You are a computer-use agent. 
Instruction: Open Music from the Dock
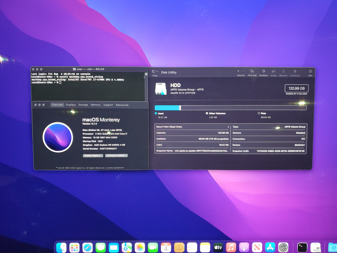coord(231,248)
